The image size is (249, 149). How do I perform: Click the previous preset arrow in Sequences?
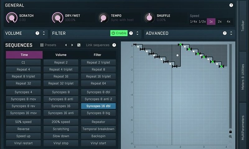point(66,45)
